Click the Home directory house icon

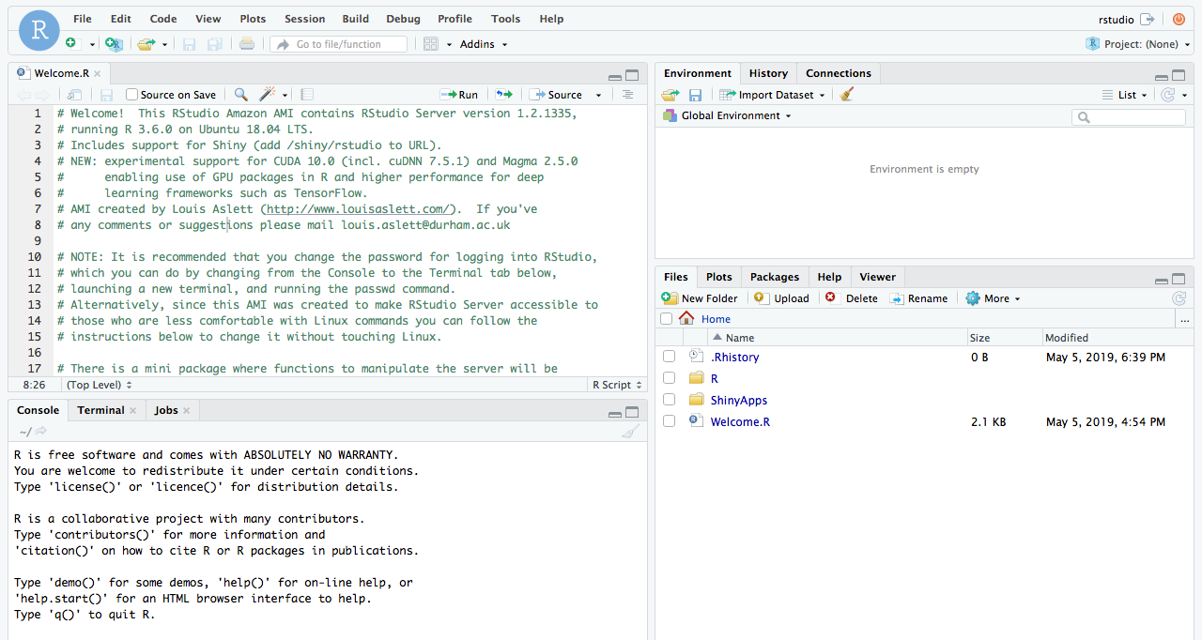click(686, 319)
